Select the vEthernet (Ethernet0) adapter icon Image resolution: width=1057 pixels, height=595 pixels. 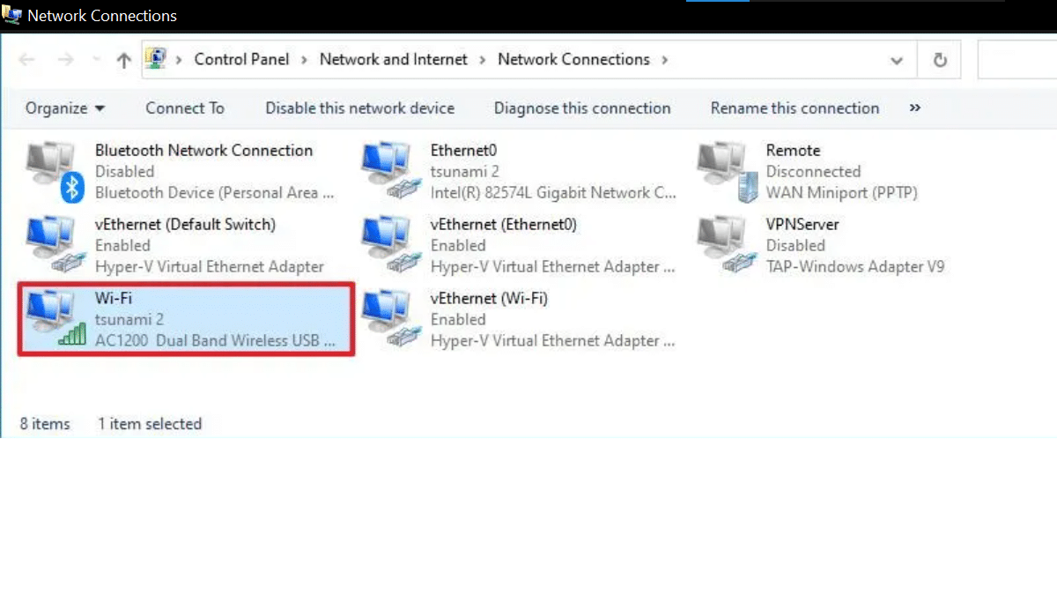(390, 245)
